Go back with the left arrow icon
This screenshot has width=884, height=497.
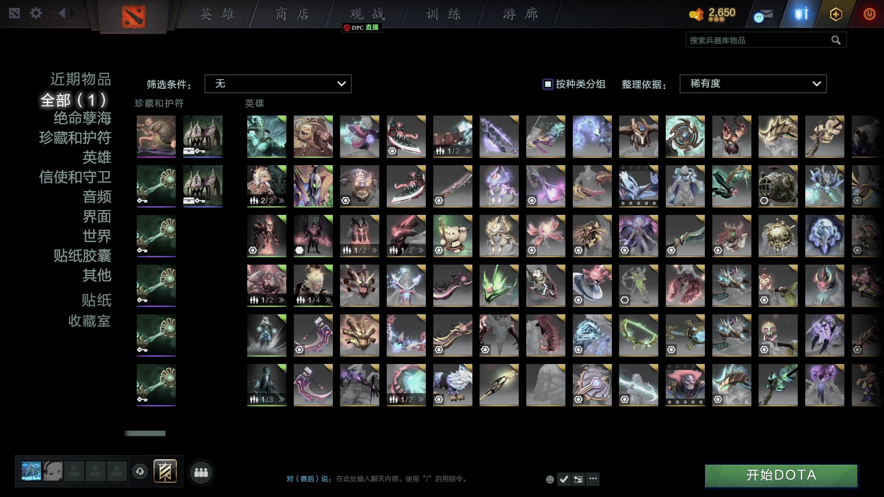62,13
